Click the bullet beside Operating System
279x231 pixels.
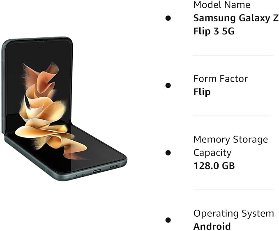pos(168,220)
